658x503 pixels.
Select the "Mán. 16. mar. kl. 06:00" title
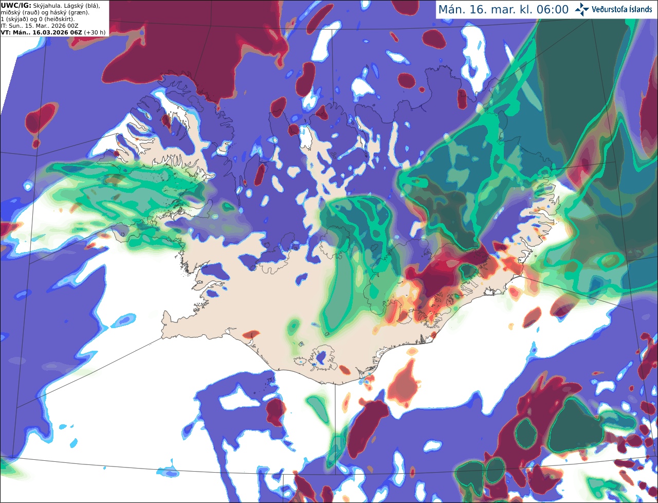pos(503,10)
